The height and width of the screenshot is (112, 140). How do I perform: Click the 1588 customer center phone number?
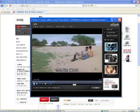pyautogui.click(x=20, y=84)
